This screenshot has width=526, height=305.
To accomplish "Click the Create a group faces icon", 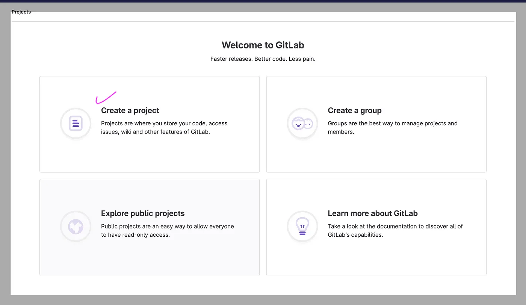I will tap(302, 123).
